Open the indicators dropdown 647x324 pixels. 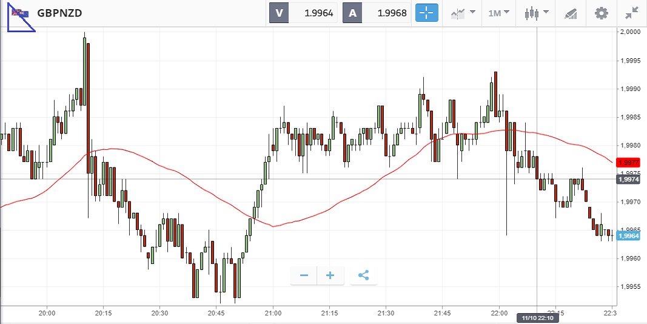463,13
